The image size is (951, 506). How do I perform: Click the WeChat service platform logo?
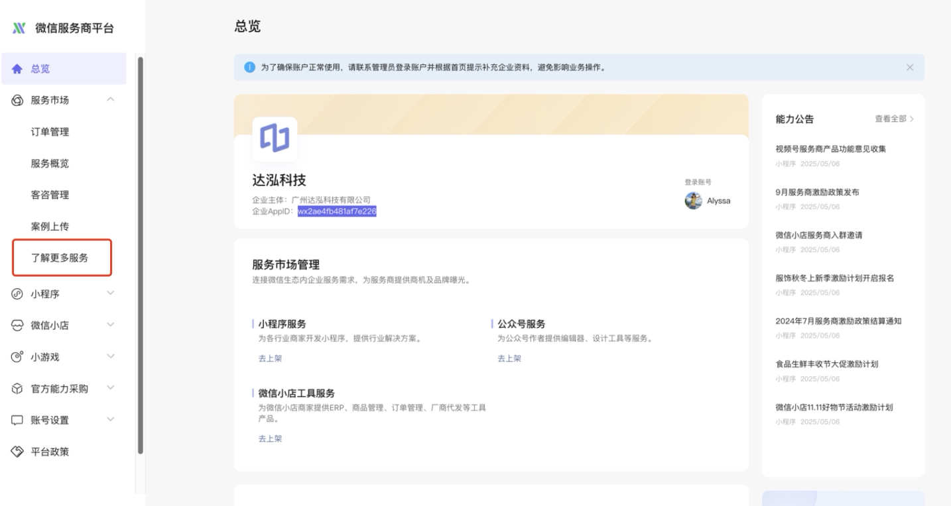pyautogui.click(x=18, y=28)
